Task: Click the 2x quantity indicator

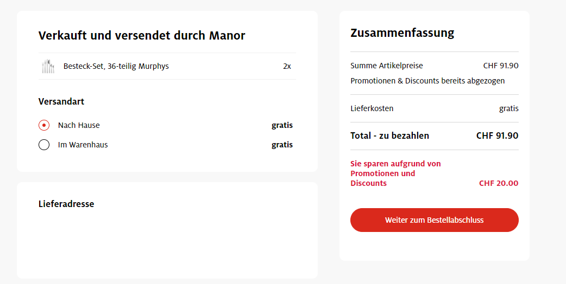Action: pyautogui.click(x=287, y=66)
